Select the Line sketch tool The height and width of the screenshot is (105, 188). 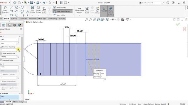(x=11, y=7)
